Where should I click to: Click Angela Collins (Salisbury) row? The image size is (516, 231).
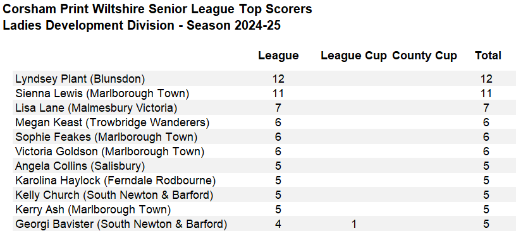[x=264, y=166]
